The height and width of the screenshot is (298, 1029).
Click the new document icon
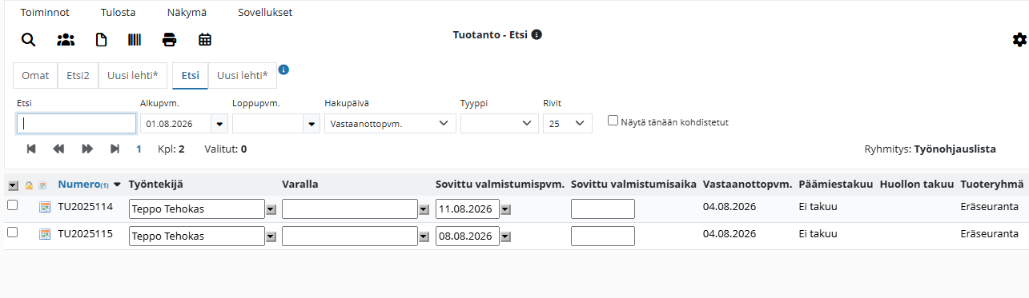point(101,39)
